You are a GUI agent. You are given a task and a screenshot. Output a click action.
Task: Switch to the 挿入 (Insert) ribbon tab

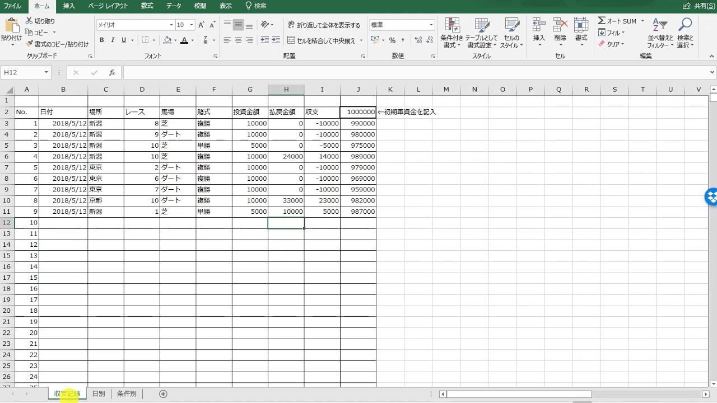click(x=69, y=6)
